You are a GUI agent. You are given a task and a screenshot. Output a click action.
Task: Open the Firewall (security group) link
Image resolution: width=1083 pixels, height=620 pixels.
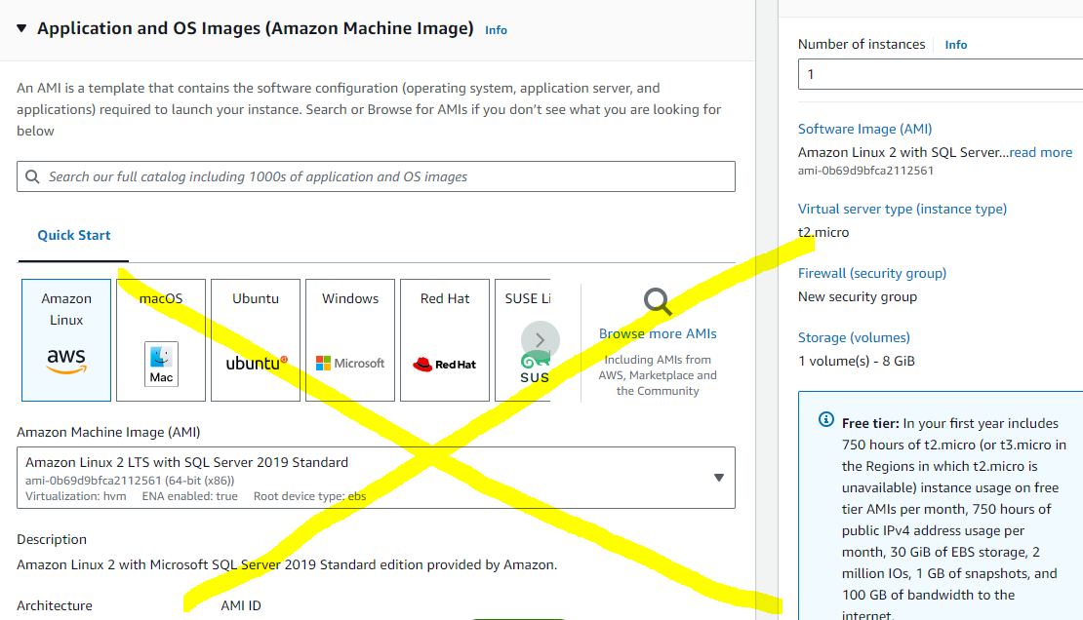point(871,273)
